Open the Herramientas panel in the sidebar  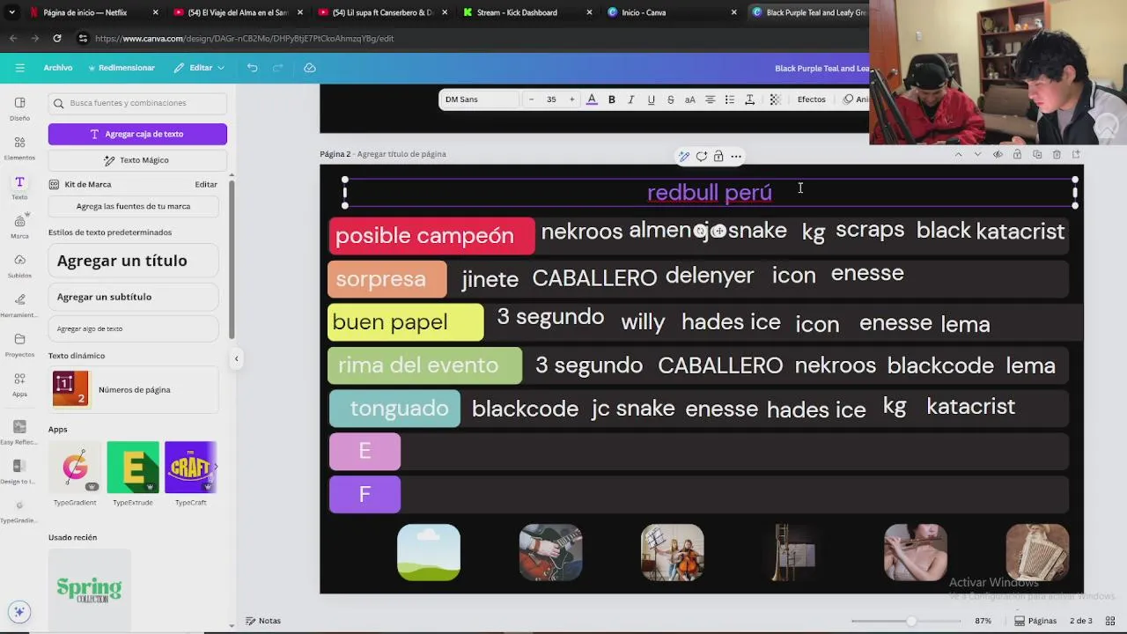coord(19,306)
